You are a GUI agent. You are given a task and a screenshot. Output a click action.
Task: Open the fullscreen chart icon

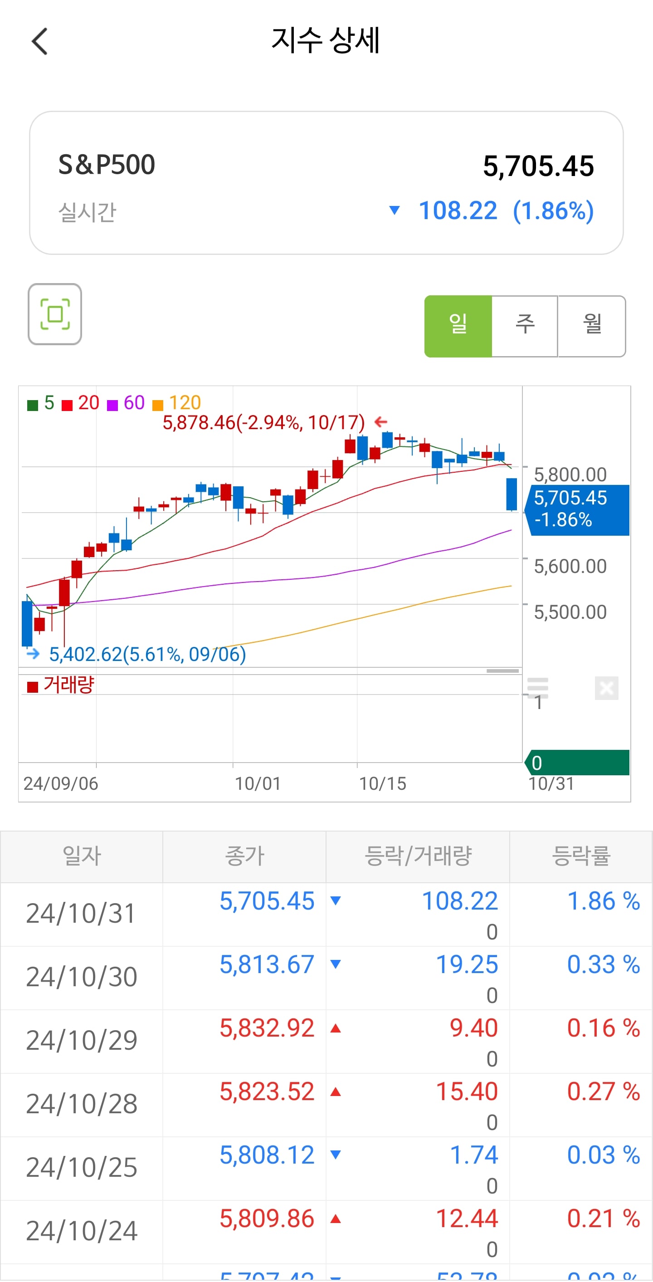(x=55, y=314)
